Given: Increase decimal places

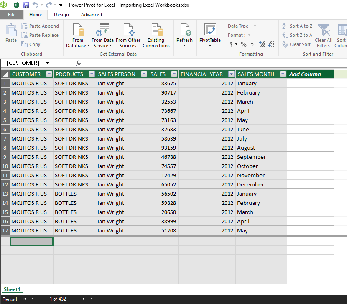Looking at the screenshot, I should tap(262, 44).
